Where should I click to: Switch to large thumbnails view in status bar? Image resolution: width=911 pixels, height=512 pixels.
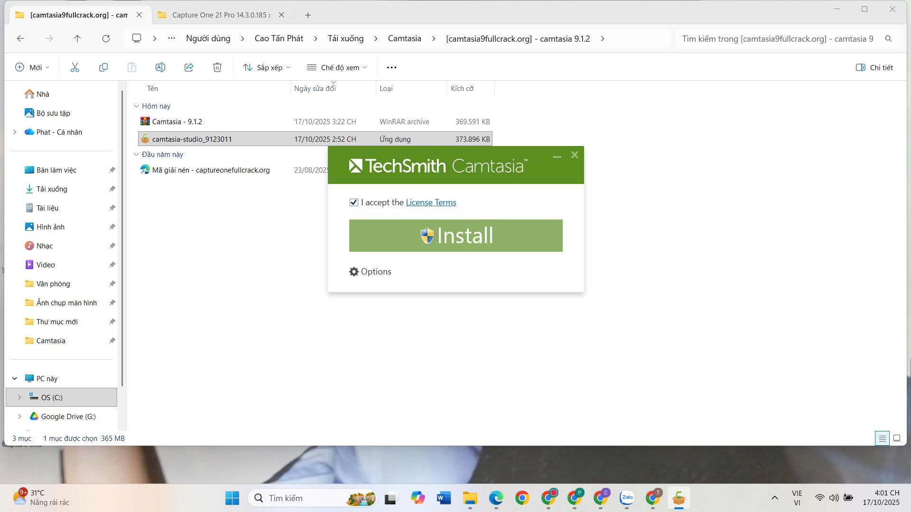(896, 438)
